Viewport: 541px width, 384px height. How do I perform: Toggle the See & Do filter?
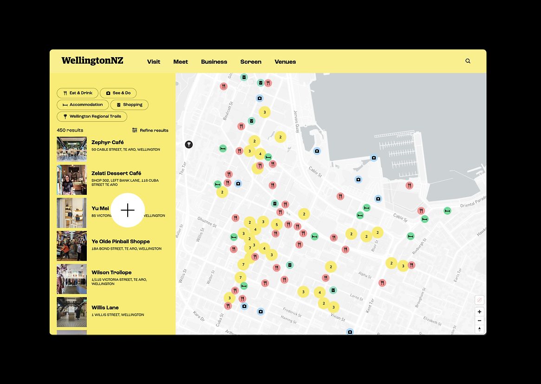118,93
